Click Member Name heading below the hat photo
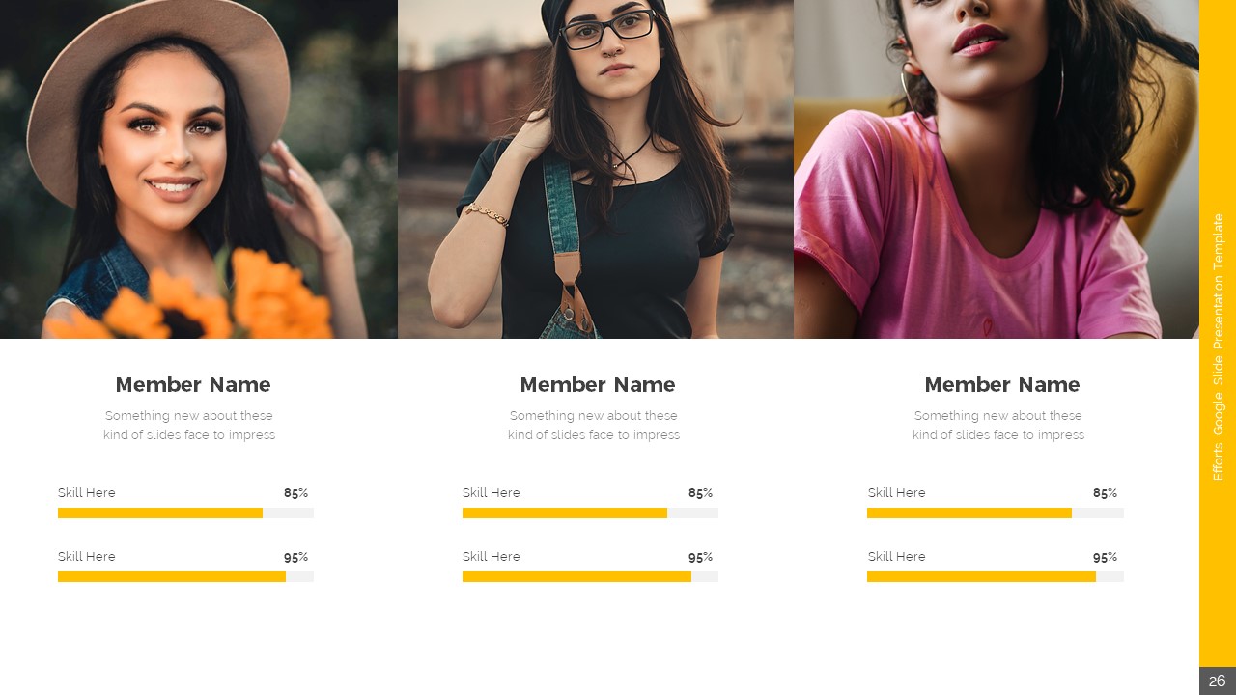The image size is (1236, 695). point(193,385)
